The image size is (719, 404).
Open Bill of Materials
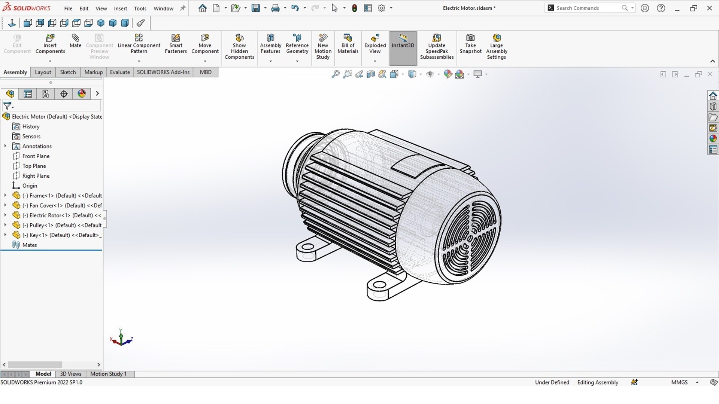[348, 44]
